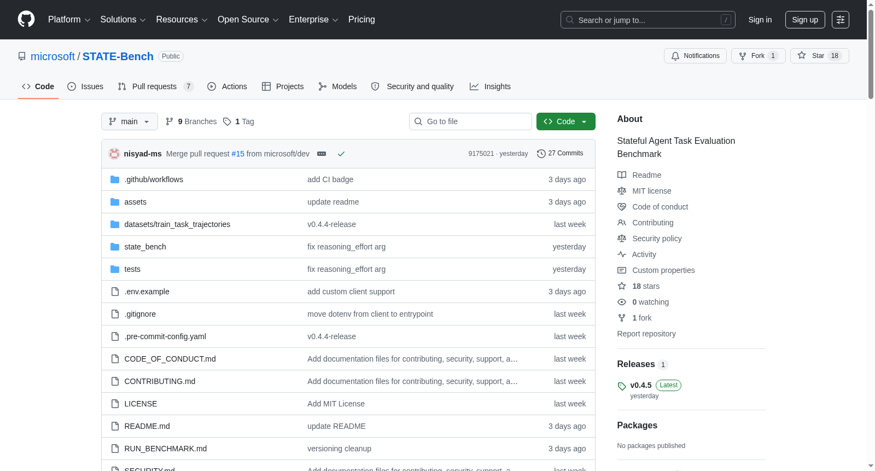Open commit hash 9175021
This screenshot has width=875, height=471.
[x=481, y=154]
